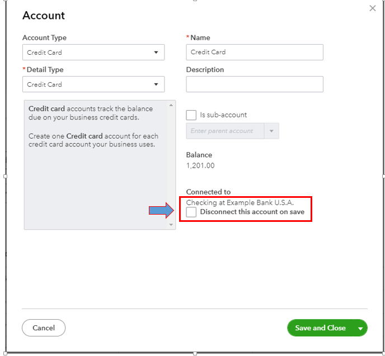The width and height of the screenshot is (385, 356).
Task: Close the Account dialog with X
Action: click(x=373, y=9)
